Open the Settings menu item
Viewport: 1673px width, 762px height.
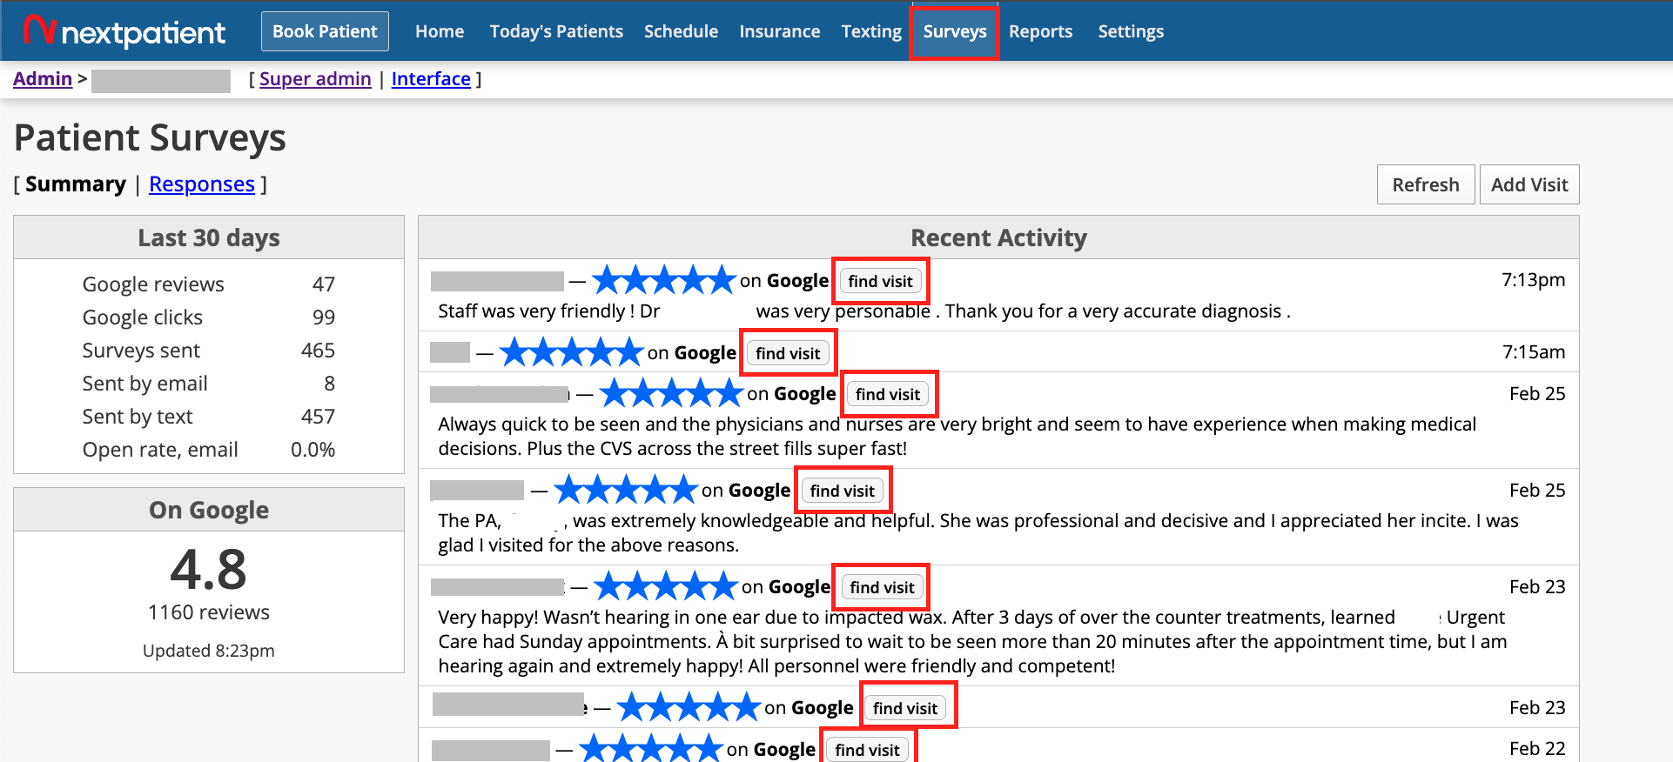pyautogui.click(x=1131, y=31)
